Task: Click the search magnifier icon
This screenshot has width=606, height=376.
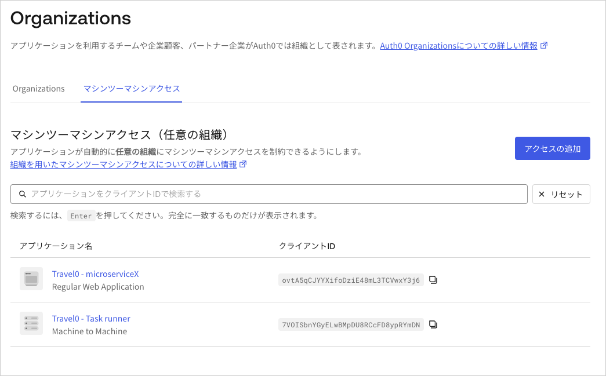Action: click(23, 194)
